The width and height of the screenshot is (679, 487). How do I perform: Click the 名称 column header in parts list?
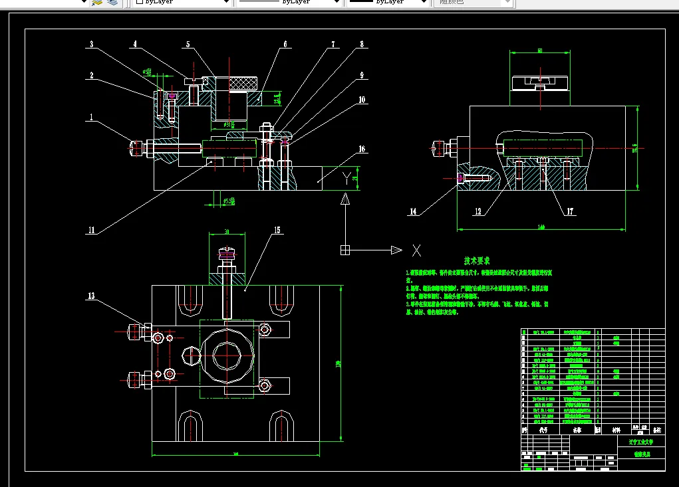pos(576,430)
